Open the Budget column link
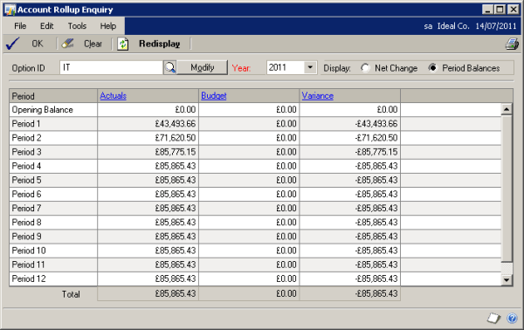Image resolution: width=524 pixels, height=330 pixels. coord(214,96)
